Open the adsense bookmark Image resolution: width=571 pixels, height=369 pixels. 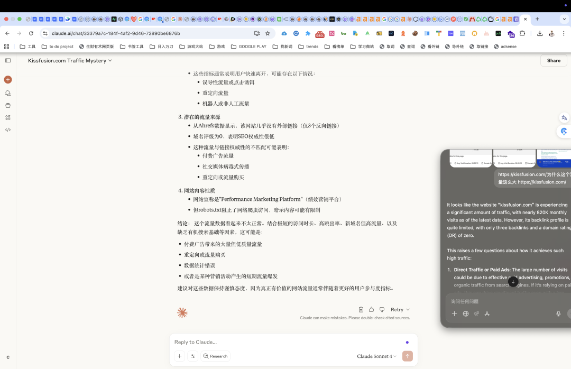click(x=505, y=47)
